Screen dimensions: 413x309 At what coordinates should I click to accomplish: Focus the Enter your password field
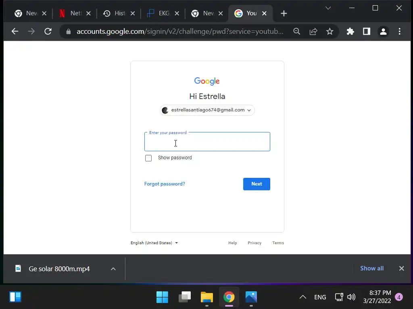(x=207, y=142)
